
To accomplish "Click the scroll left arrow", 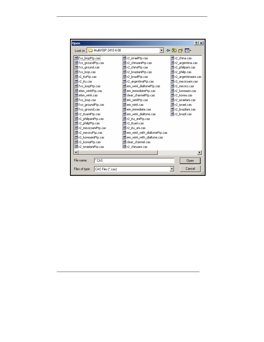I will [76, 153].
